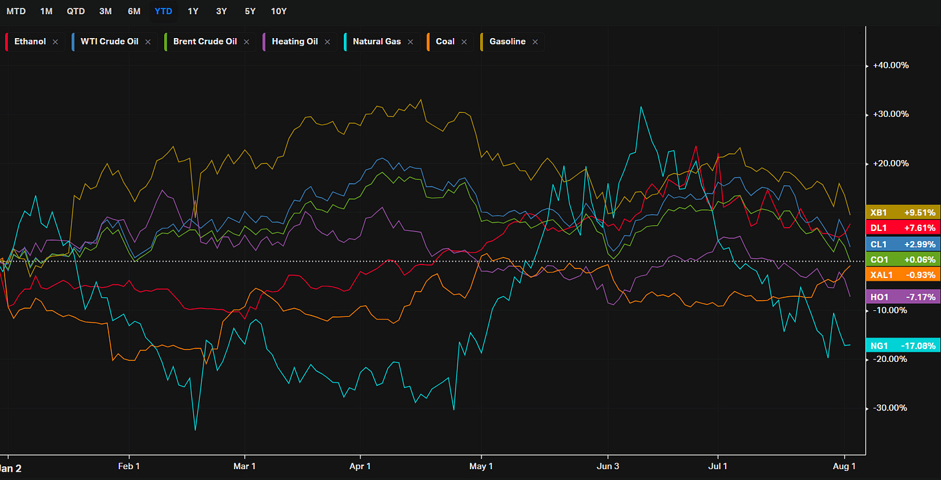Remove Coal series with its x icon

click(x=463, y=42)
